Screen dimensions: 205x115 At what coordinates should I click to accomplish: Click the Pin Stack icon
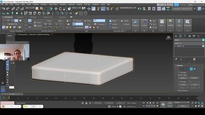176,59
